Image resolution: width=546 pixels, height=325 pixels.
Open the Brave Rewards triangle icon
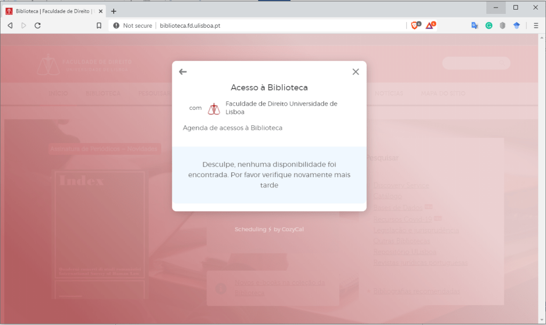(x=430, y=25)
